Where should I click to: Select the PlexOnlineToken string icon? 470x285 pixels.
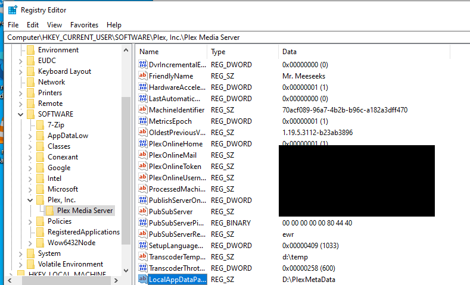143,166
